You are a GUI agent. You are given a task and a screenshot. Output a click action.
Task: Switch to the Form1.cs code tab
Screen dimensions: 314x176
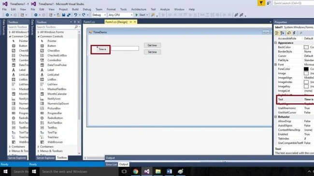(89, 22)
